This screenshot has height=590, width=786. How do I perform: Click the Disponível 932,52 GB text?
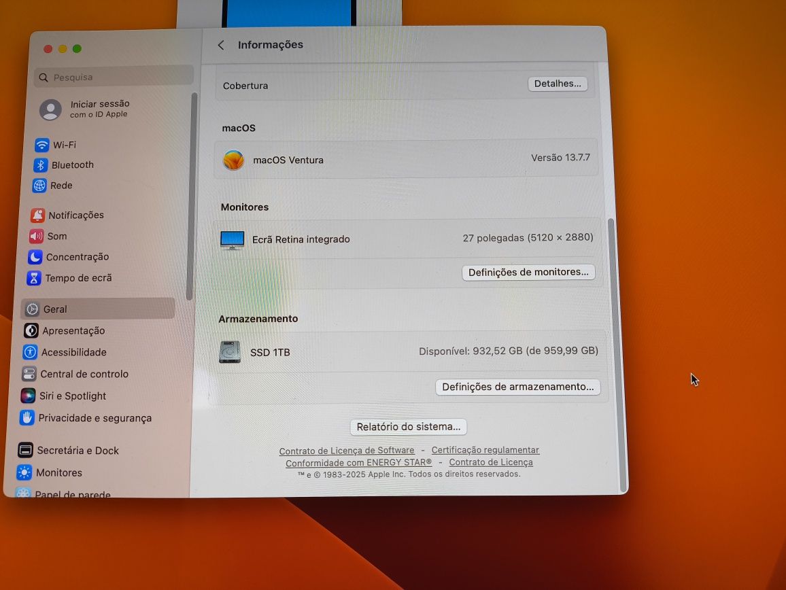click(509, 351)
